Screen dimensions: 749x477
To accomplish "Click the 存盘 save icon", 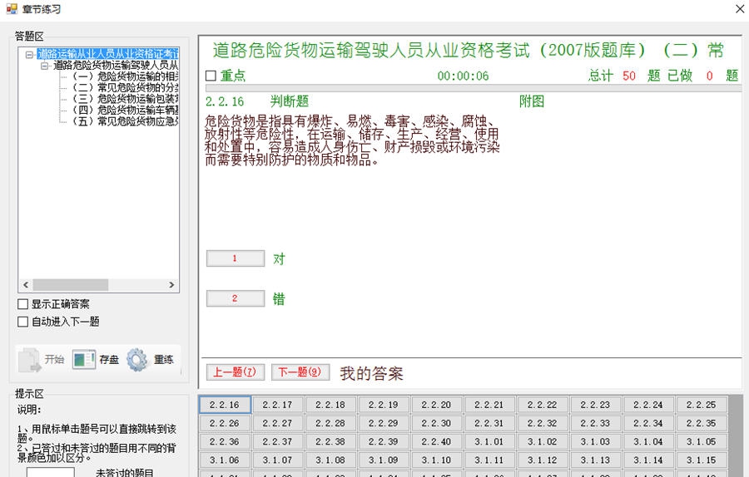I will [83, 360].
